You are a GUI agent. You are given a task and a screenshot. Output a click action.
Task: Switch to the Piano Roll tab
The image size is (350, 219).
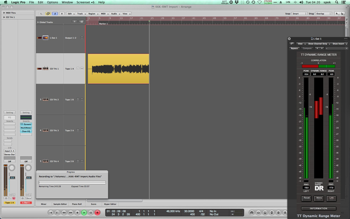pos(77,204)
